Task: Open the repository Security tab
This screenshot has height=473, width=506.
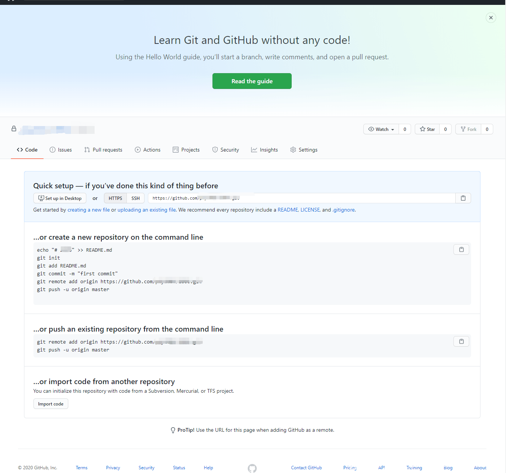Action: 226,150
